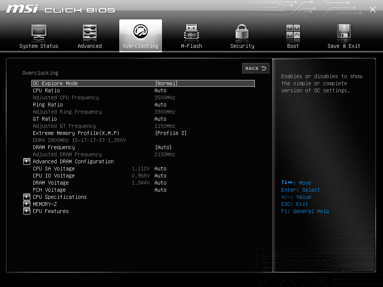Click the 3900MHz adjusted ring frequency
This screenshot has width=383, height=287.
[x=165, y=112]
